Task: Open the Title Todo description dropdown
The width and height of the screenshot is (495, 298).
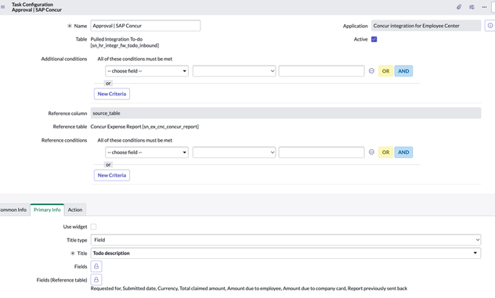Action: (286, 253)
